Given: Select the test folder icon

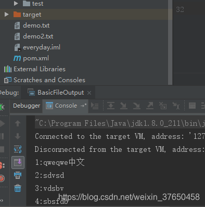Looking at the screenshot, I should [27, 3].
